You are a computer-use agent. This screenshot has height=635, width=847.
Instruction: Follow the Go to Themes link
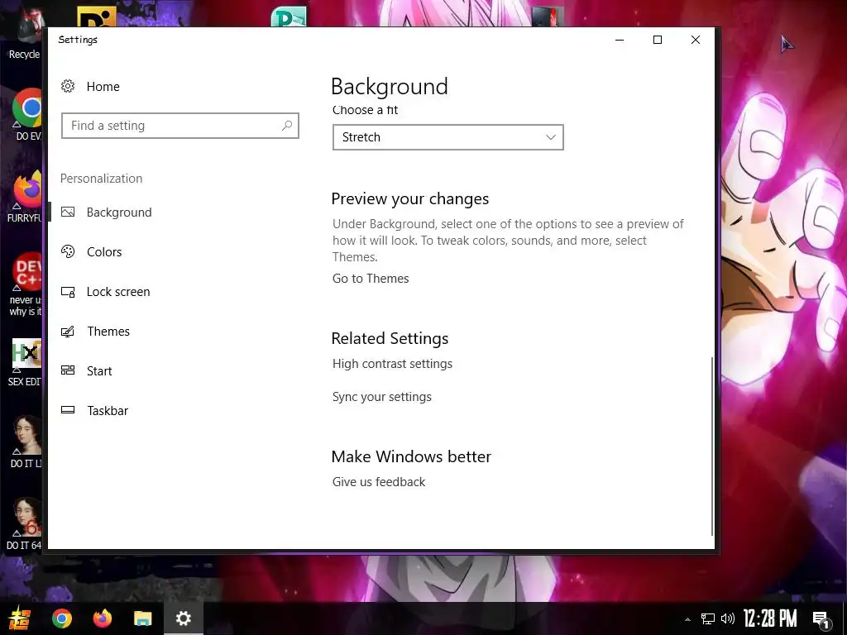[371, 279]
